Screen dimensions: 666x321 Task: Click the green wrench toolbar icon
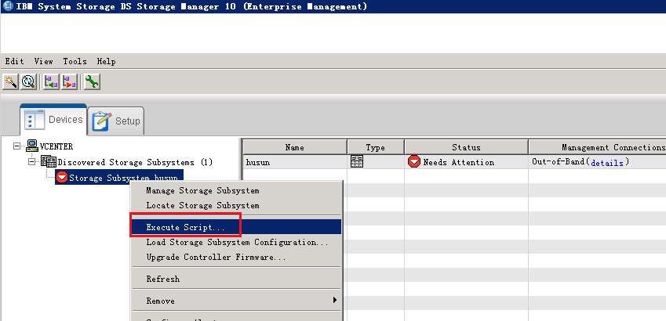[x=92, y=81]
